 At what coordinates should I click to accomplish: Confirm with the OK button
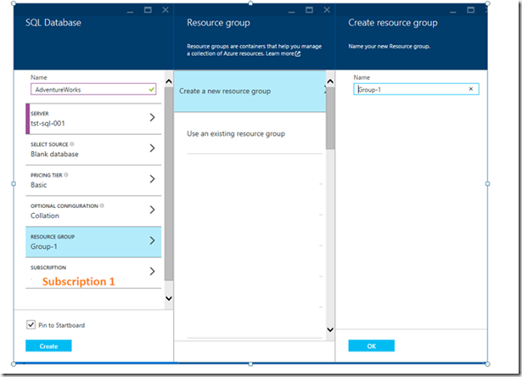click(x=372, y=346)
